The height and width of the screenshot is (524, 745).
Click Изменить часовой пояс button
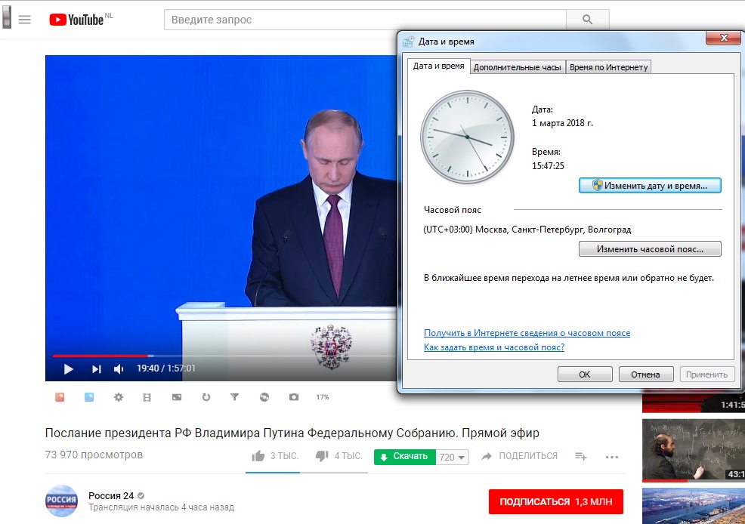[650, 249]
